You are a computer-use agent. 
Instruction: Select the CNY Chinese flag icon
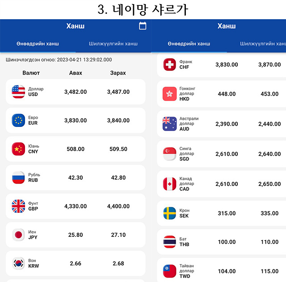18,149
